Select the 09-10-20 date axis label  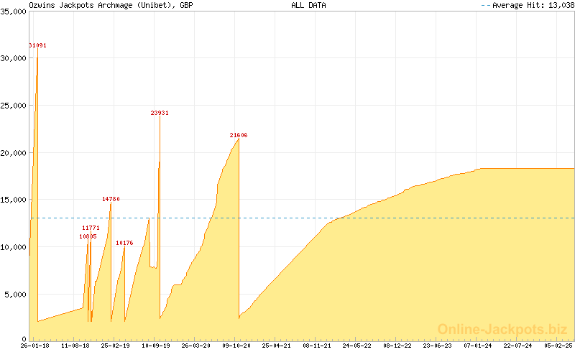[x=236, y=346]
